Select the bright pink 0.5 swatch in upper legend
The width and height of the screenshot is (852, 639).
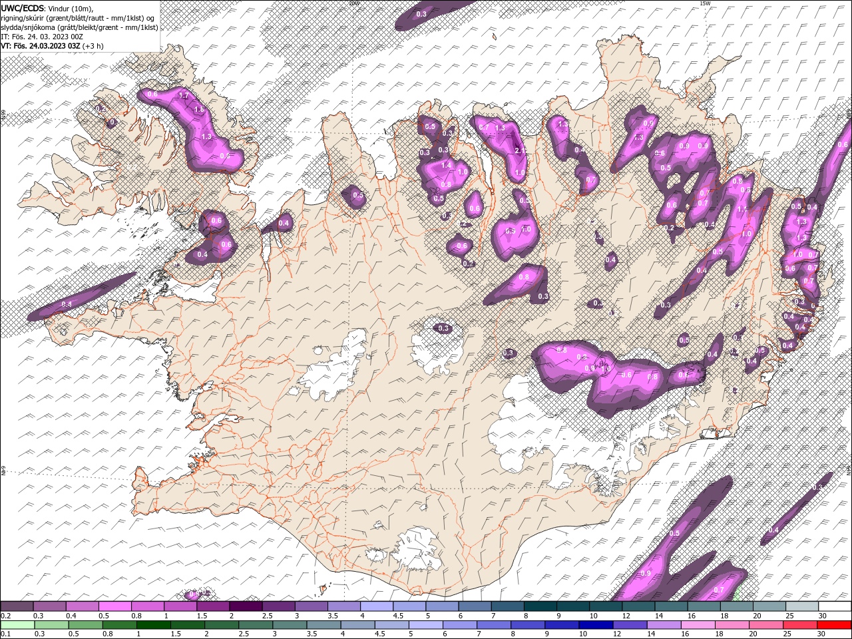(x=114, y=606)
